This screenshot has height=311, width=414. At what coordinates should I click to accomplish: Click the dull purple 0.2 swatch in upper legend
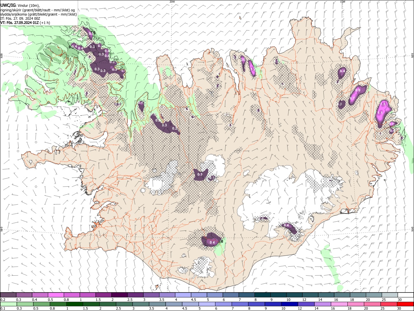click(8, 295)
